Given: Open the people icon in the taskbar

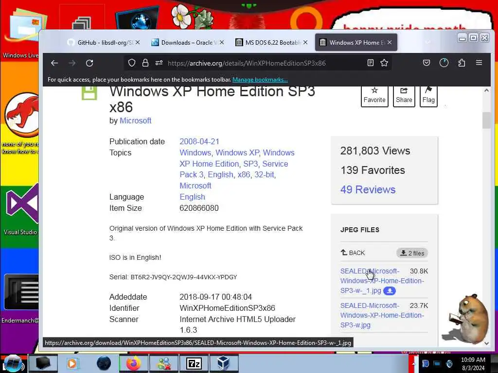Looking at the screenshot, I should coord(164,363).
